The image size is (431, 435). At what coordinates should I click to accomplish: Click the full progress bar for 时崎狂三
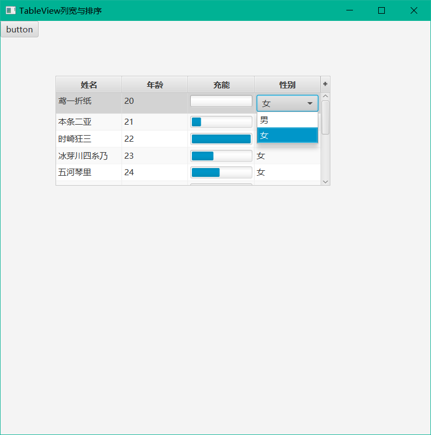(x=221, y=139)
